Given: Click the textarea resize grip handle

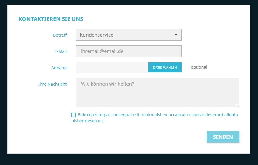Looking at the screenshot, I should (237, 105).
